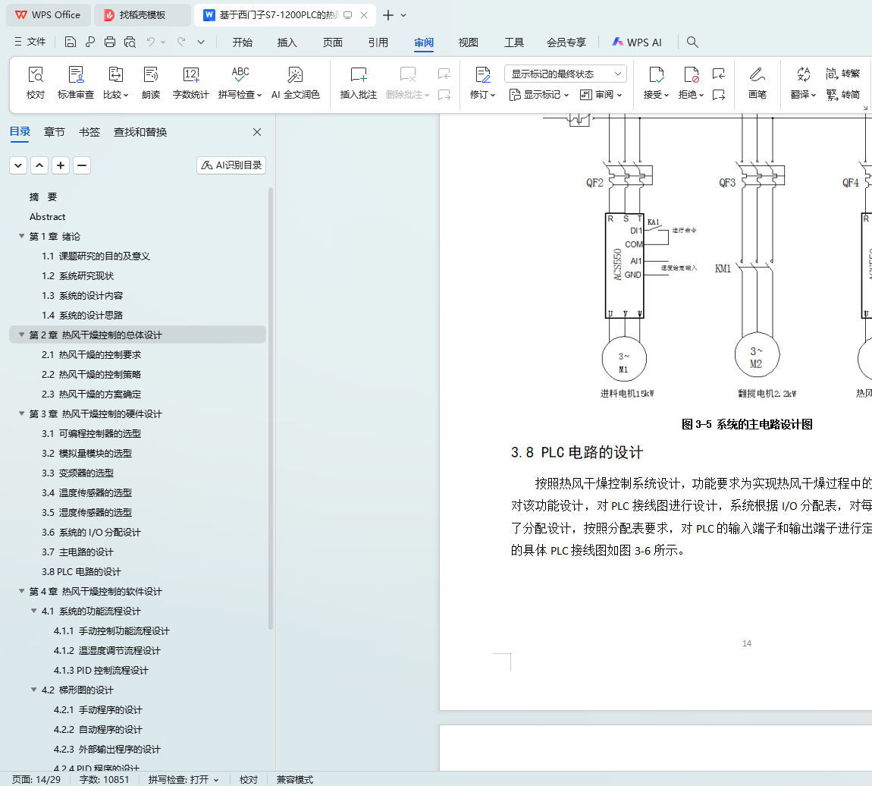The width and height of the screenshot is (872, 786).
Task: Click 兼容模式 status item
Action: 295,779
